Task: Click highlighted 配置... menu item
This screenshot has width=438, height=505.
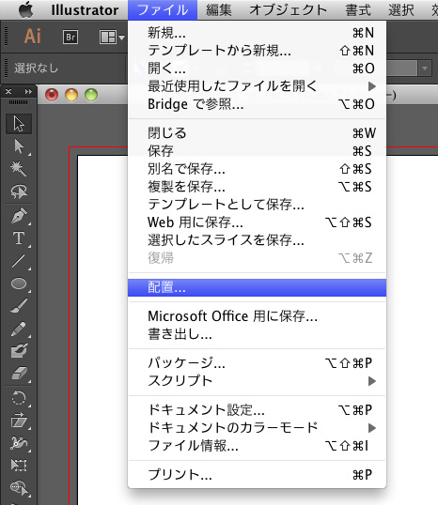Action: click(x=257, y=287)
